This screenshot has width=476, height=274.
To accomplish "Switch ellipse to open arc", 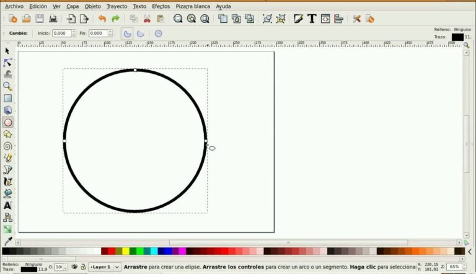I will [140, 33].
